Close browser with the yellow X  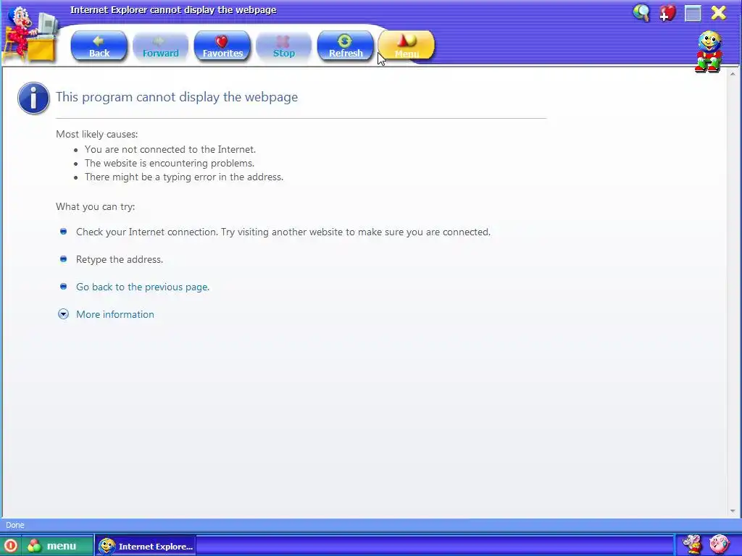(719, 13)
